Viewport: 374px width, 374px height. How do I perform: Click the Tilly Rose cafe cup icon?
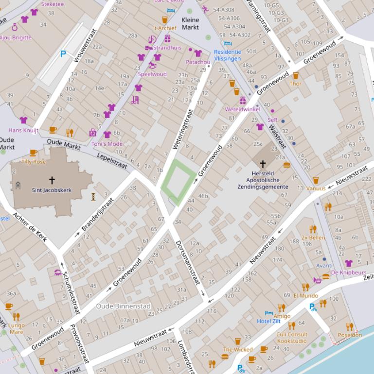point(33,153)
